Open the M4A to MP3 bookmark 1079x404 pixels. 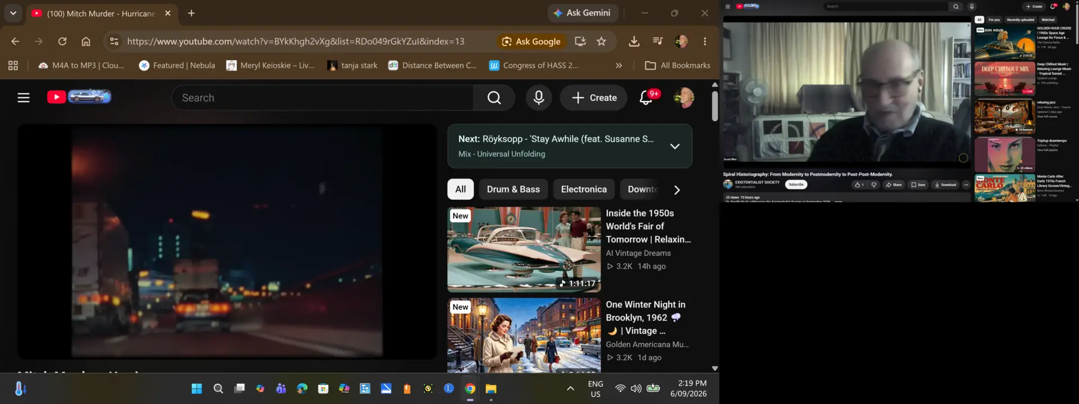click(81, 66)
